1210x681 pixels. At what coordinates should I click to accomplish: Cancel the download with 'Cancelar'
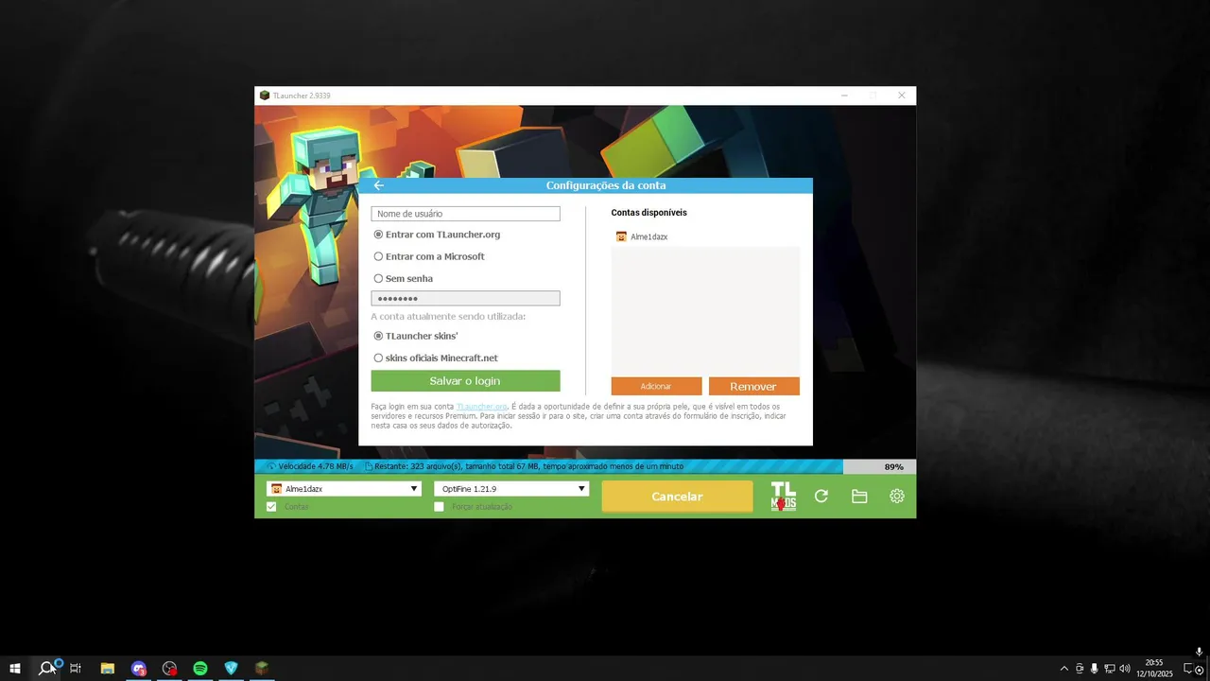pyautogui.click(x=677, y=497)
